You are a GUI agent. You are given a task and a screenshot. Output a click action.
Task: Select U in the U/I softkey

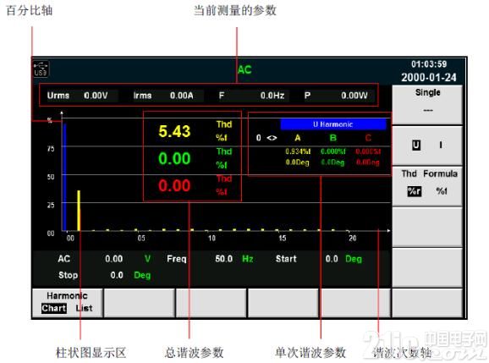pyautogui.click(x=416, y=145)
